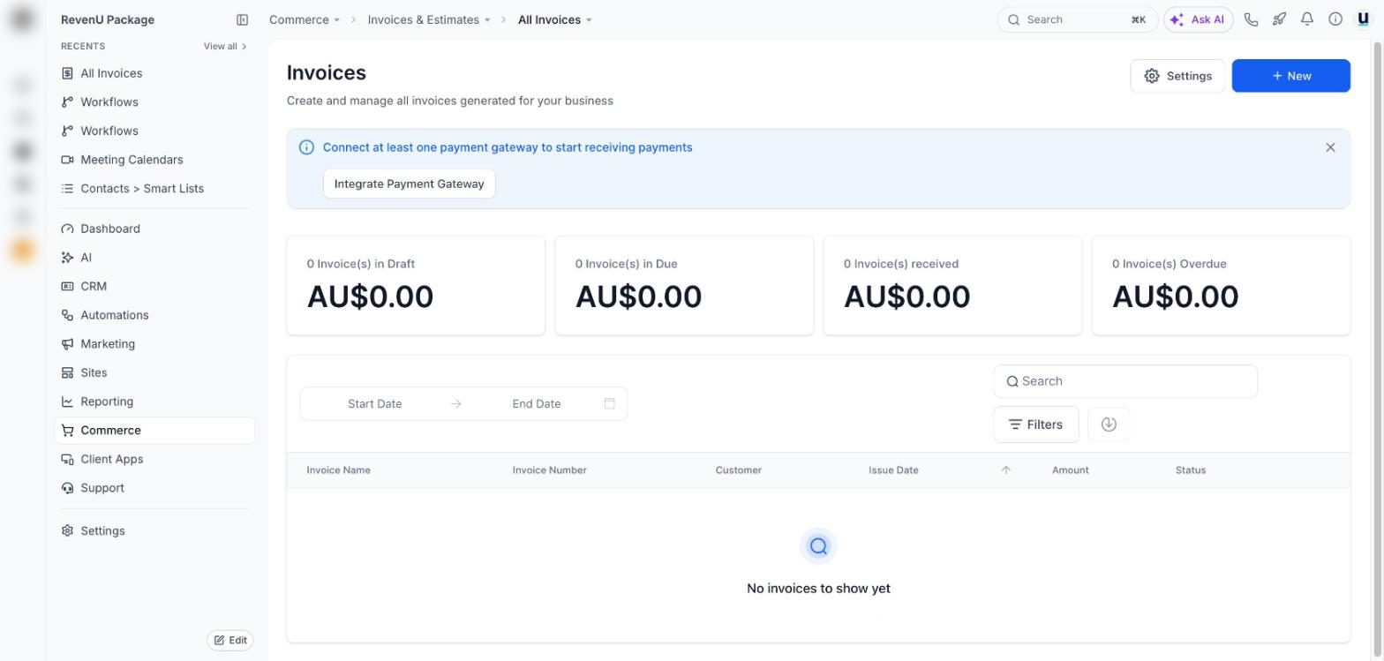
Task: Dismiss the payment gateway banner
Action: pos(1330,147)
